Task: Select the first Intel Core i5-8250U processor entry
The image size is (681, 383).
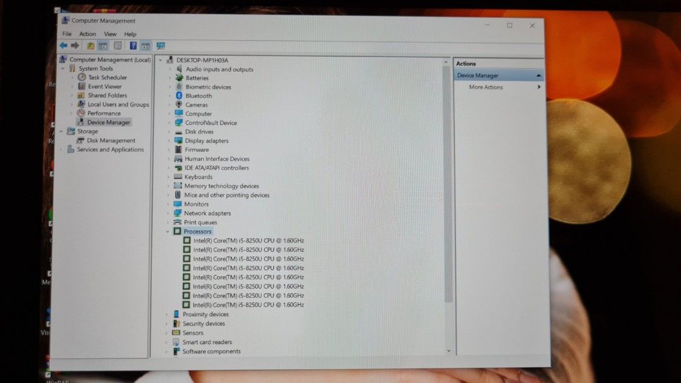Action: coord(245,240)
